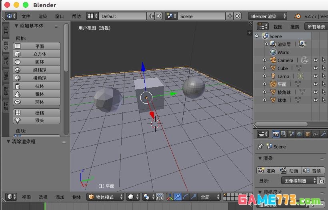The height and width of the screenshot is (210, 328).
Task: Collapse the Scene tree node
Action: (x=257, y=36)
